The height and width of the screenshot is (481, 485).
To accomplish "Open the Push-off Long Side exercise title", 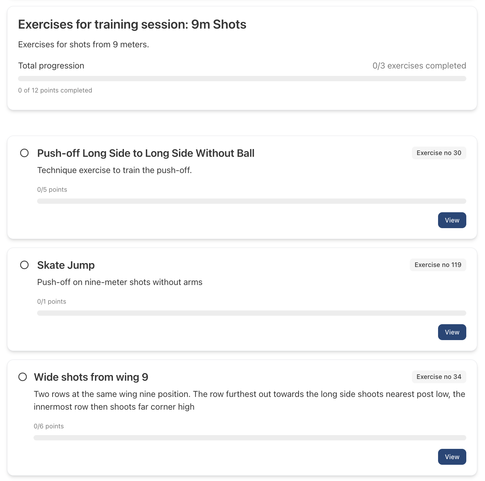I will click(146, 153).
